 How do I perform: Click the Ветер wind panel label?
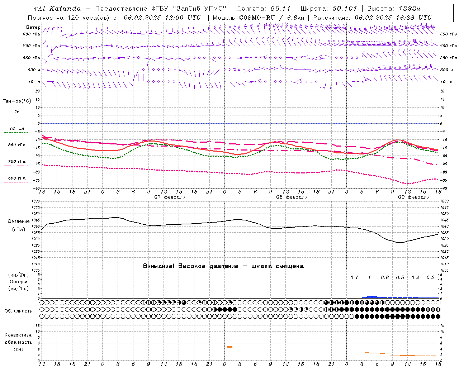pyautogui.click(x=33, y=28)
